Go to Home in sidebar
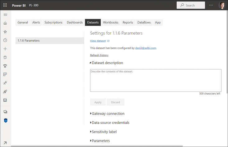Viewport: 228px width, 147px height. click(x=5, y=23)
